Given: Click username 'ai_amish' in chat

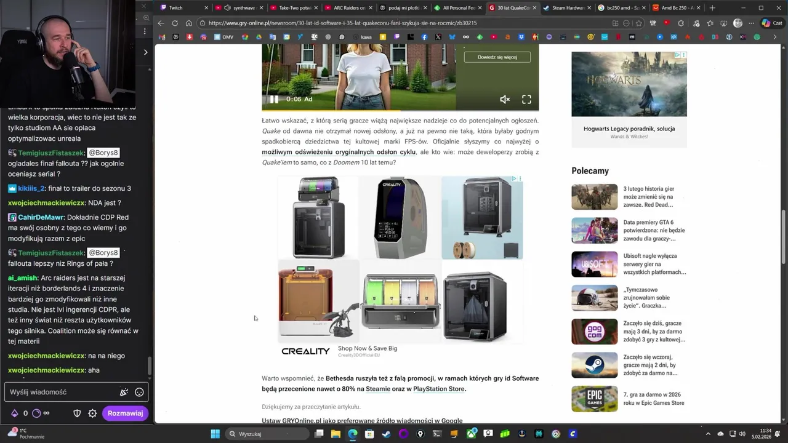Looking at the screenshot, I should pyautogui.click(x=23, y=278).
